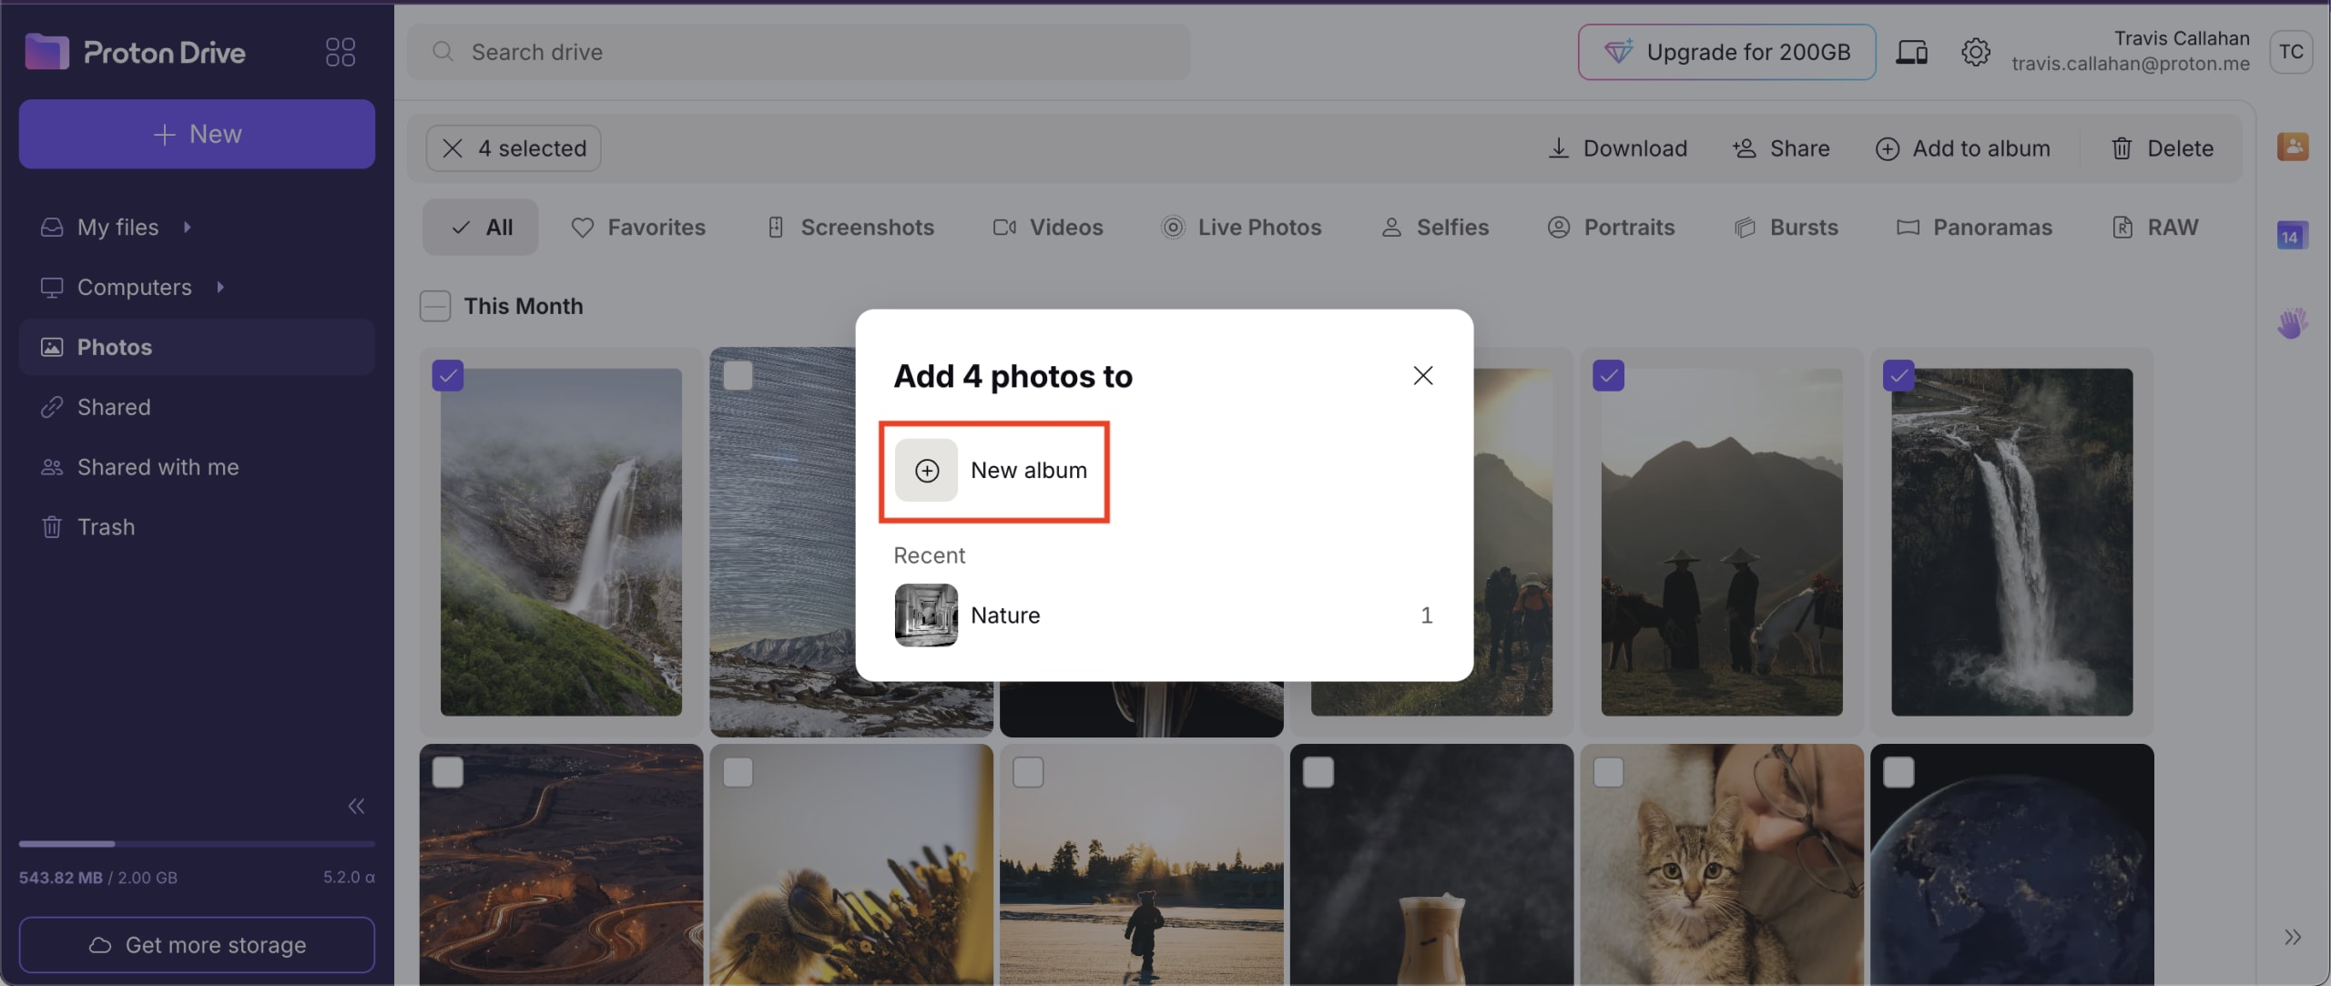Open the Photos section in sidebar
The height and width of the screenshot is (986, 2331).
point(197,347)
